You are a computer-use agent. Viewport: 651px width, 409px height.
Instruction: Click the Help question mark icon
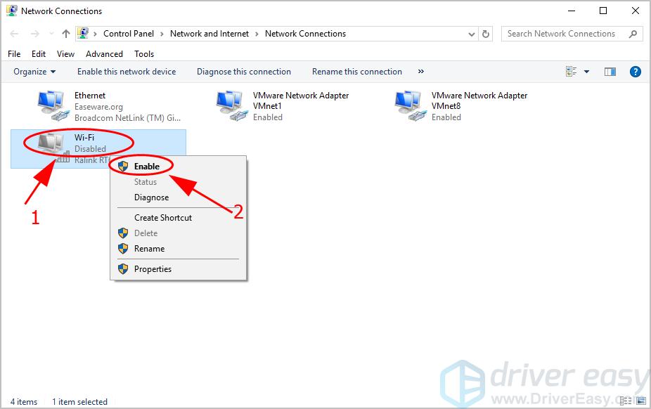[x=635, y=71]
